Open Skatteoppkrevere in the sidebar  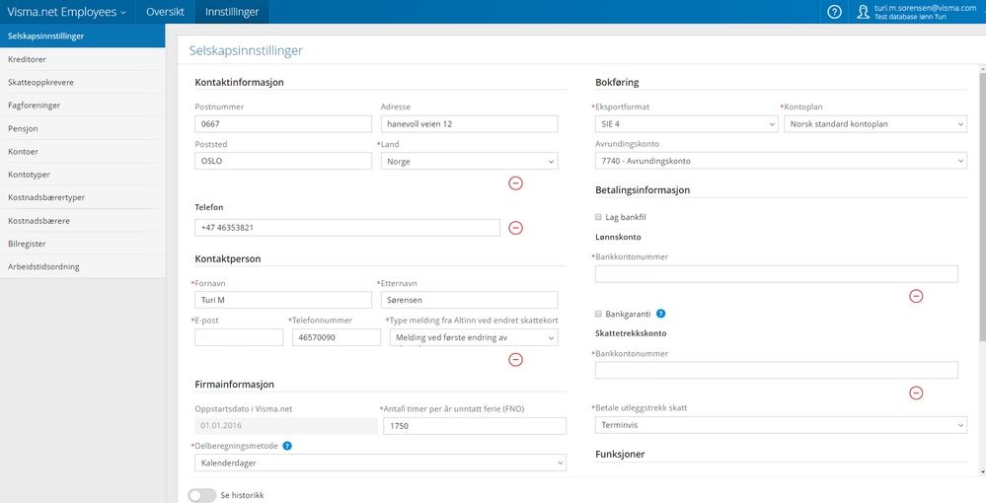click(82, 83)
